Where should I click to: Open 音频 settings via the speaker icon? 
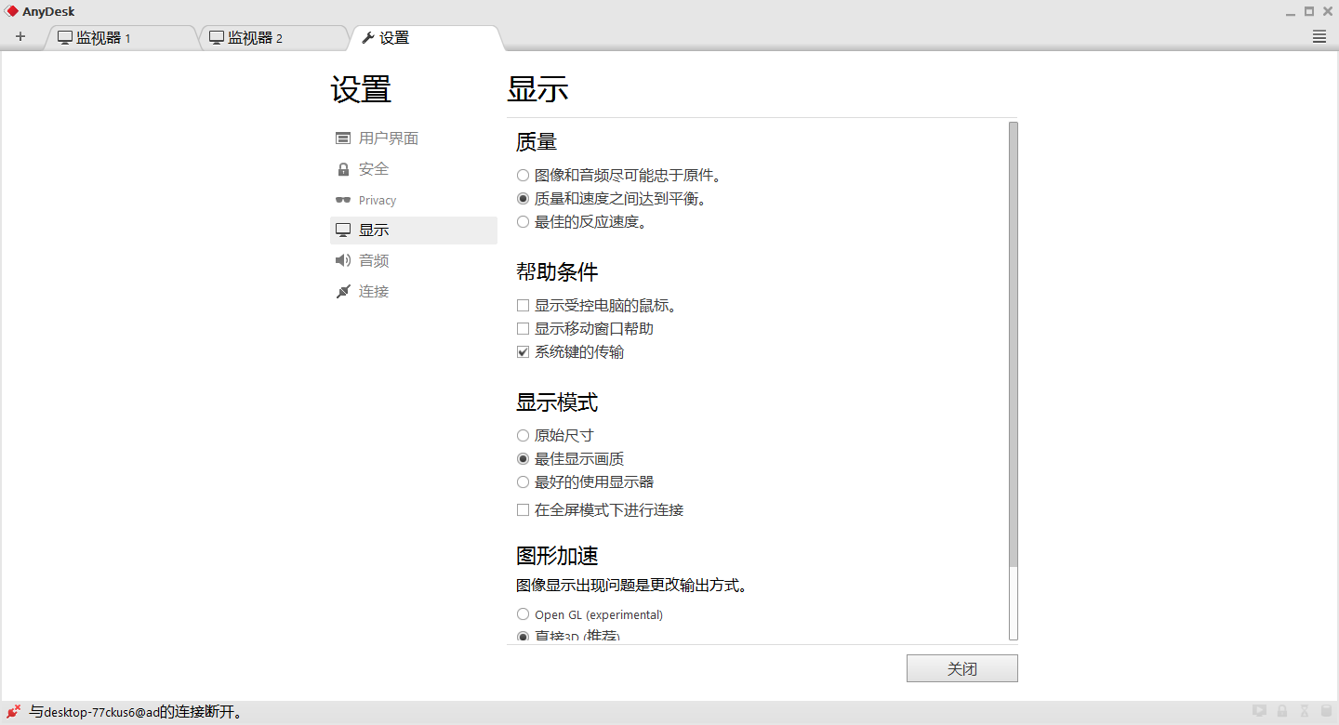343,260
